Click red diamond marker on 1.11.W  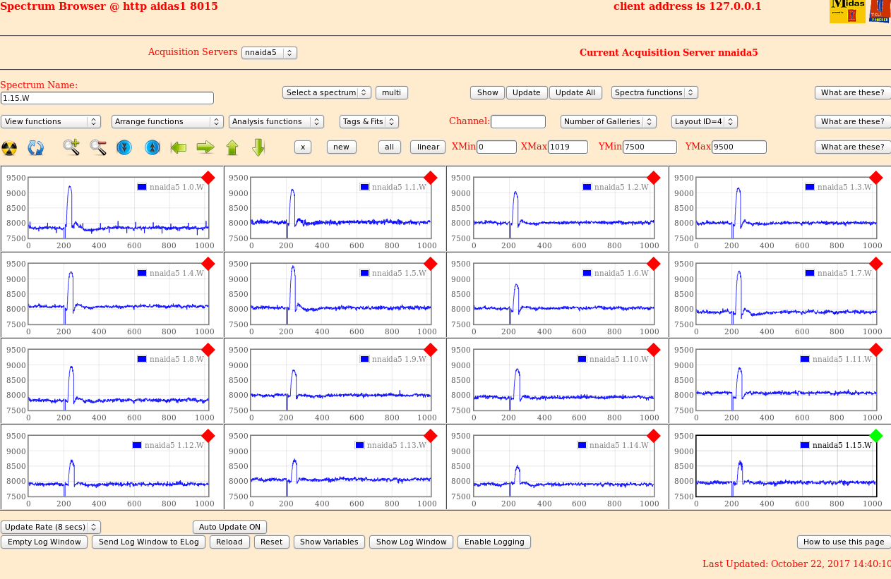pos(876,350)
